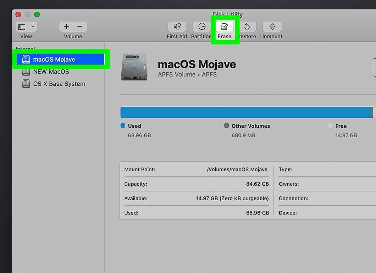This screenshot has height=273, width=376.
Task: Open the Partition pie chart tool
Action: coord(202,27)
